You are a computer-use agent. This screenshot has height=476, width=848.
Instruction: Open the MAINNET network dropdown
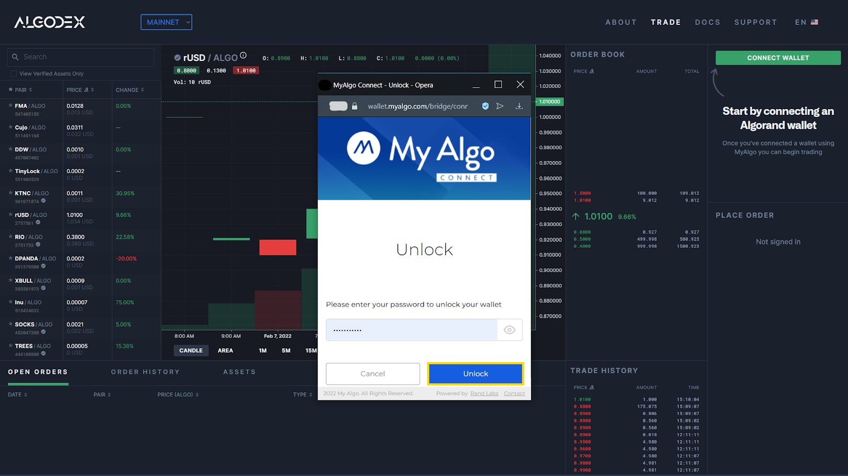pyautogui.click(x=166, y=22)
